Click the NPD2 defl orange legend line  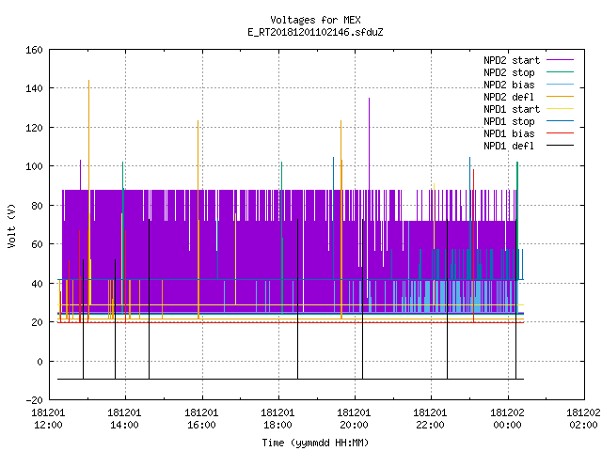click(x=560, y=97)
